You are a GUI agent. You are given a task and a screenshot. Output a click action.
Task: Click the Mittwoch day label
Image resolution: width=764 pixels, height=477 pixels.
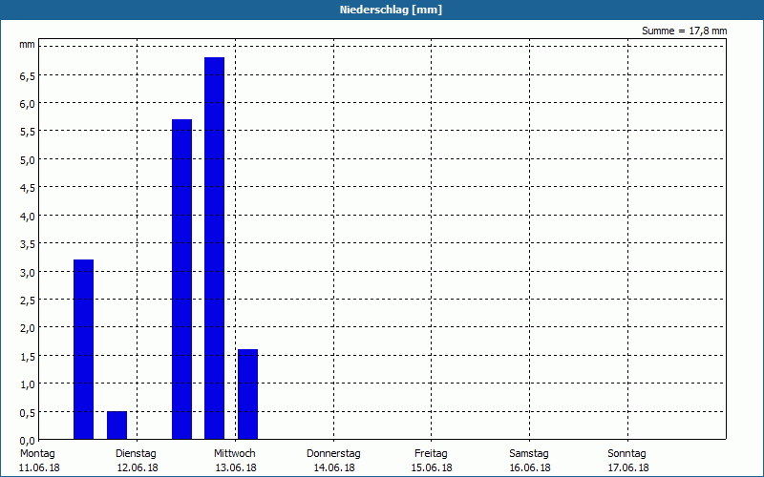pyautogui.click(x=234, y=453)
